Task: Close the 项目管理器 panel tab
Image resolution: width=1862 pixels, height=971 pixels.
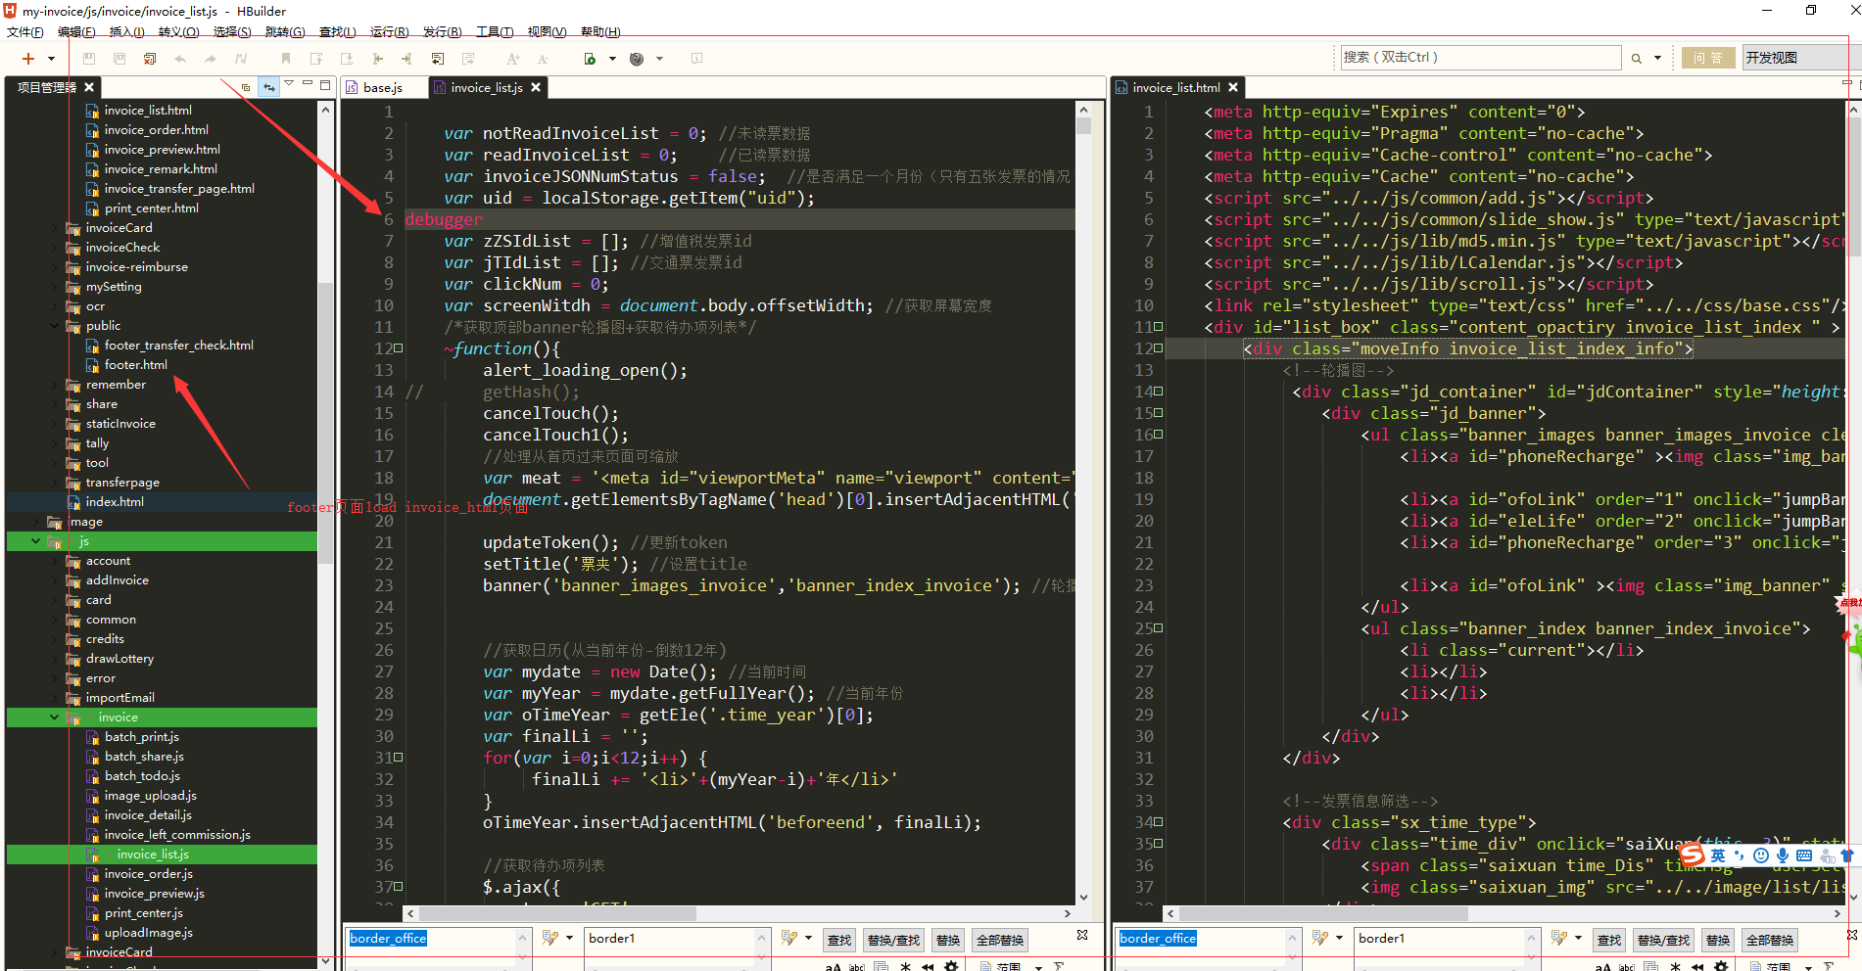Action: pos(89,87)
